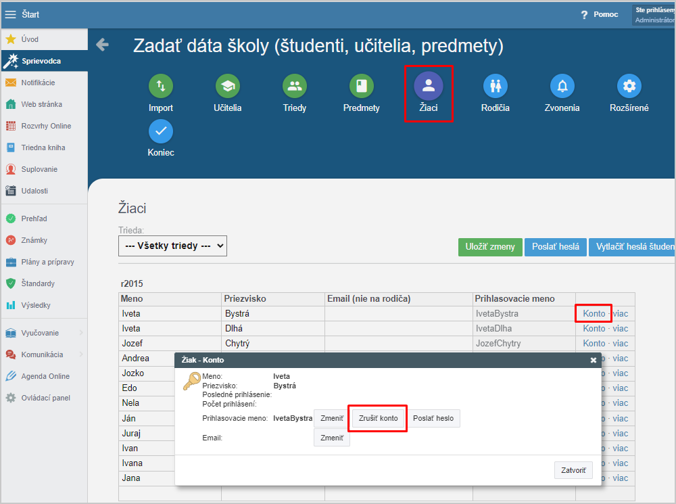Open the hamburger menu next to Štart
This screenshot has height=504, width=676.
point(10,15)
